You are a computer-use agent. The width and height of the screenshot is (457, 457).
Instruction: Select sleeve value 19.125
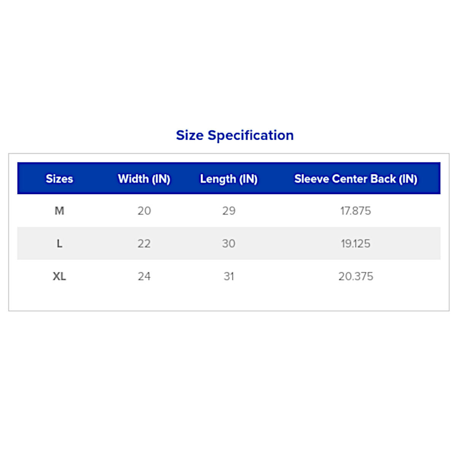[355, 243]
